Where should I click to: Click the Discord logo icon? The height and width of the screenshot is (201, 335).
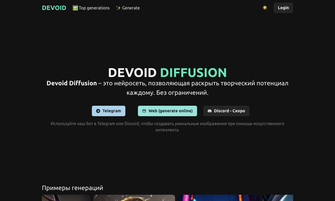click(210, 111)
